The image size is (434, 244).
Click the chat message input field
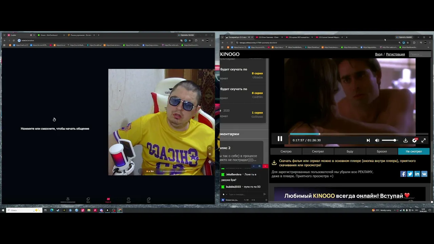point(245,195)
